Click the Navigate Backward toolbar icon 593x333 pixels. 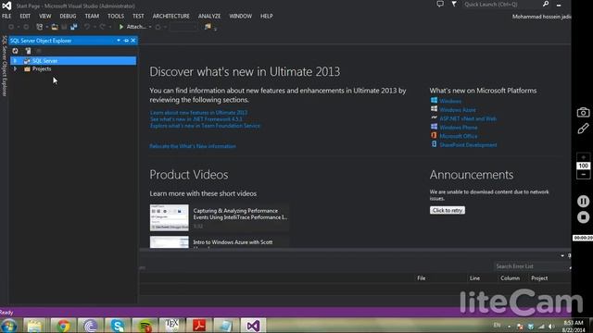point(11,27)
